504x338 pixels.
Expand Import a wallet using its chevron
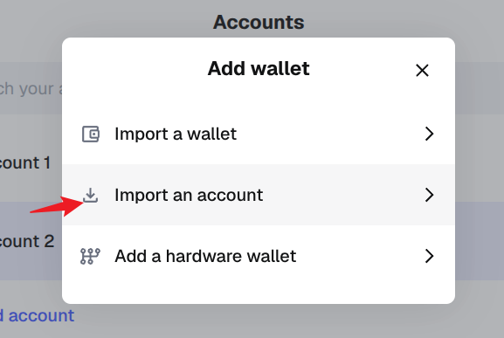[429, 134]
